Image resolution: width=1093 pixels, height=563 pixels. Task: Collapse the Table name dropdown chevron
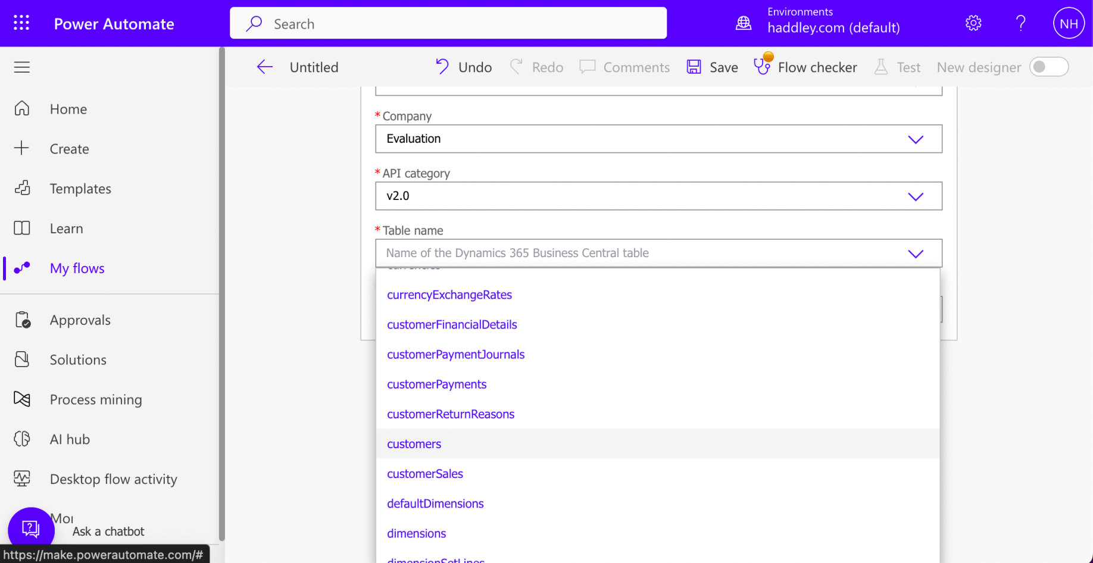[915, 254]
